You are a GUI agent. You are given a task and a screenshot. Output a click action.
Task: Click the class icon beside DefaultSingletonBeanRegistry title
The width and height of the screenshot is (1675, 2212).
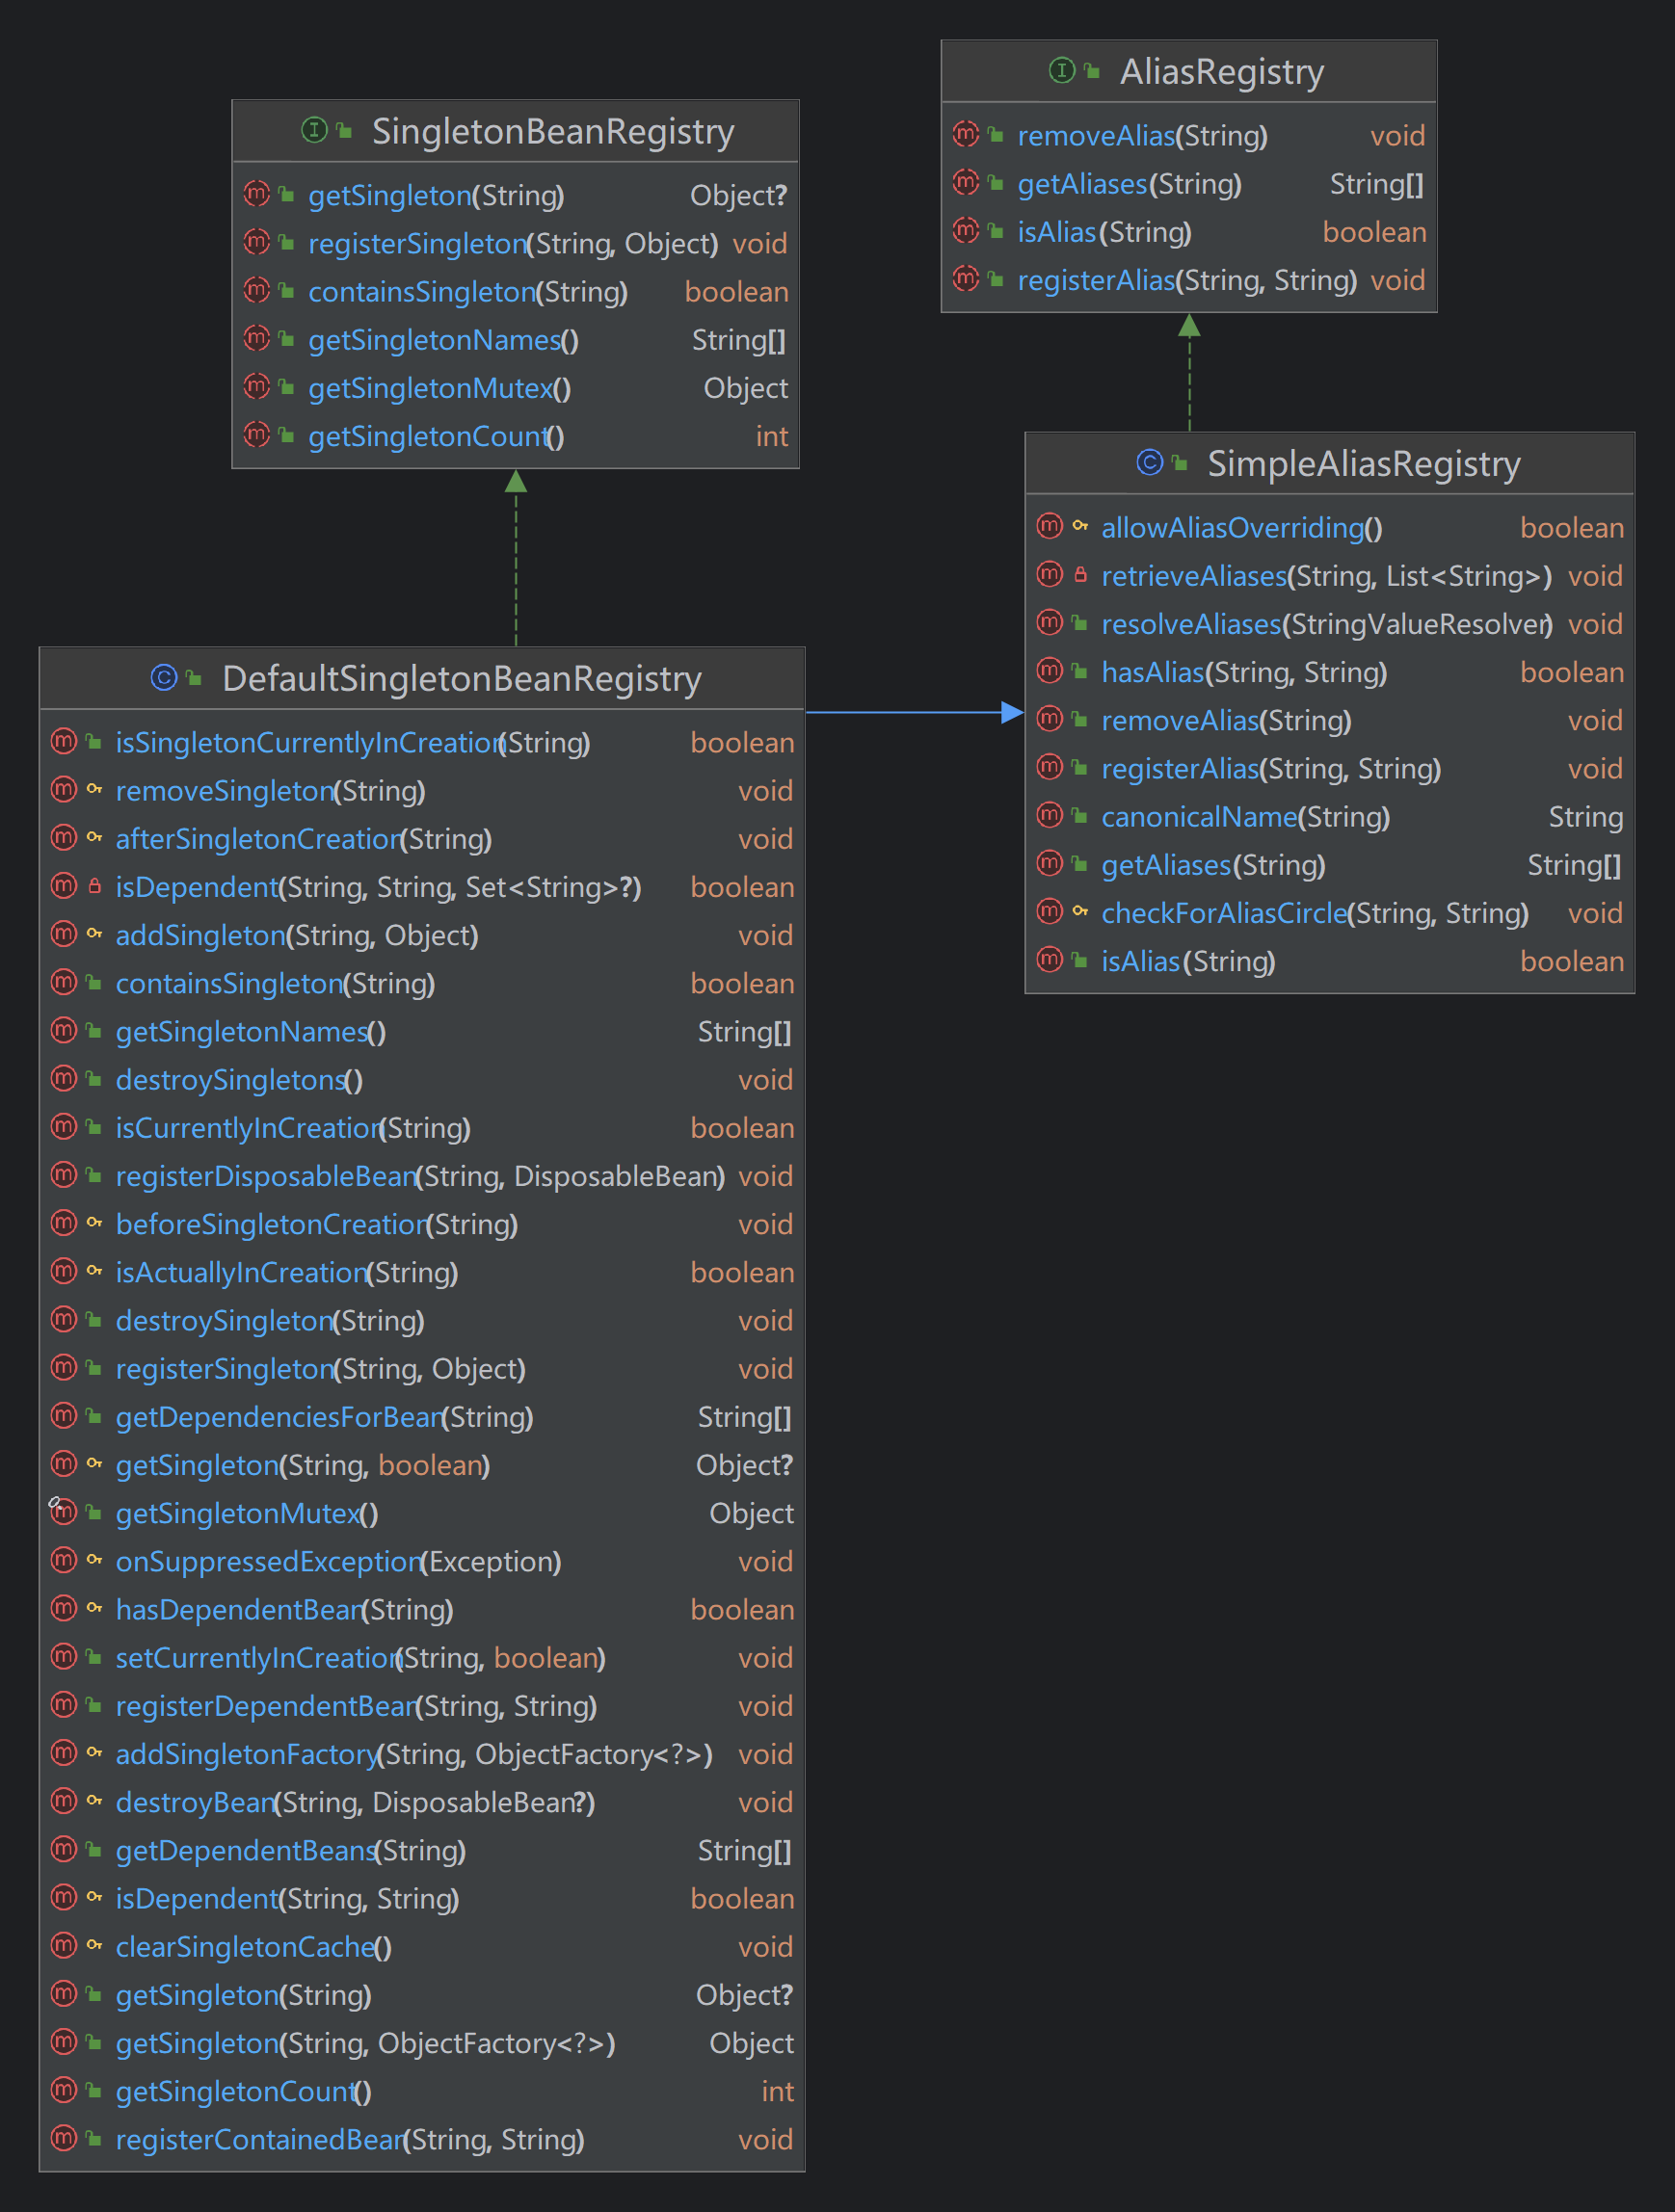(164, 677)
